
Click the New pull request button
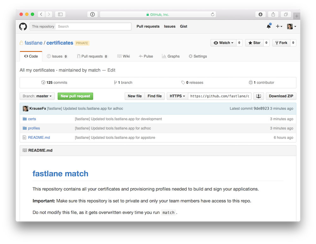[75, 96]
